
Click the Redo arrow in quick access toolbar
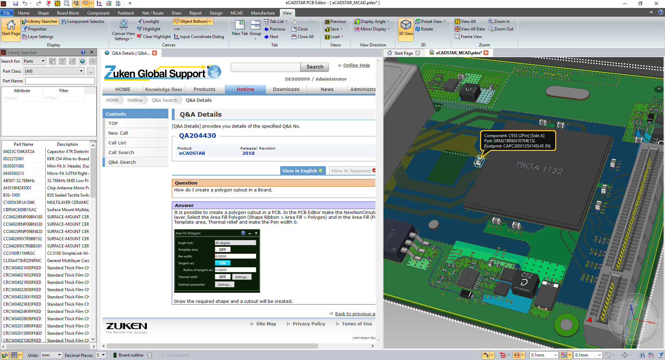[x=39, y=3]
